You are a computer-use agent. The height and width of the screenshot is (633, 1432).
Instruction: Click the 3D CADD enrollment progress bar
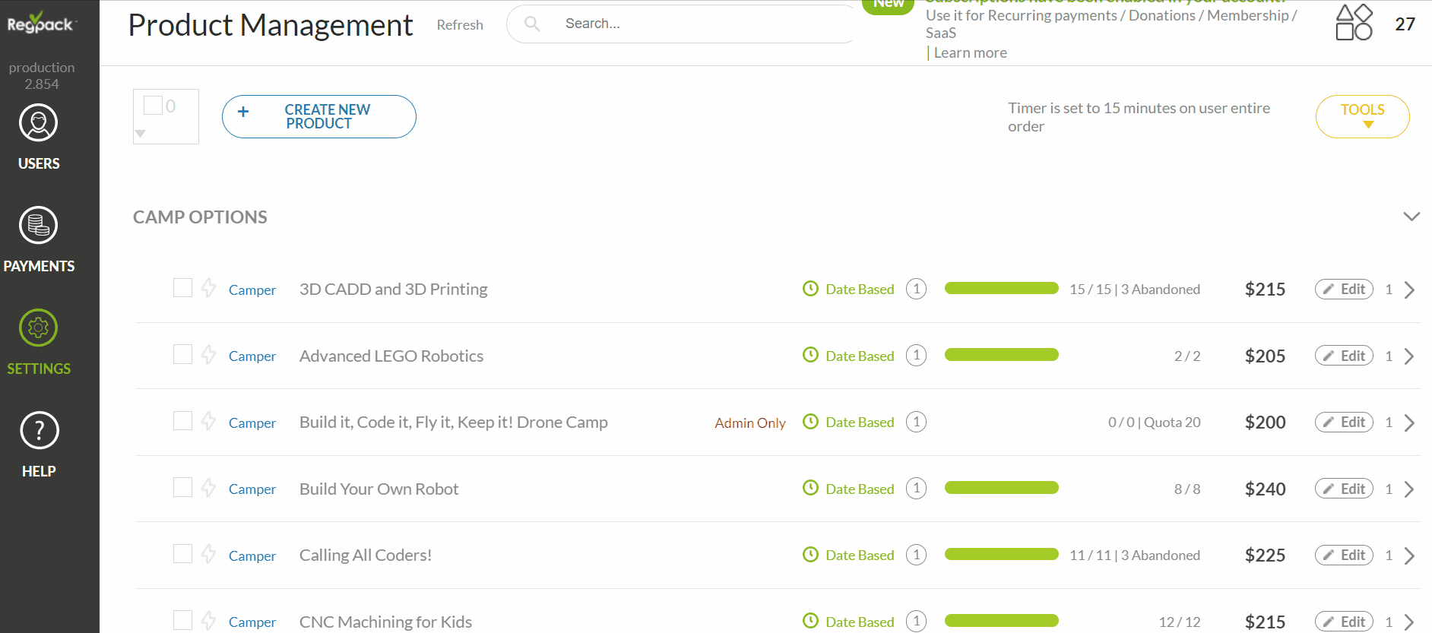1001,289
